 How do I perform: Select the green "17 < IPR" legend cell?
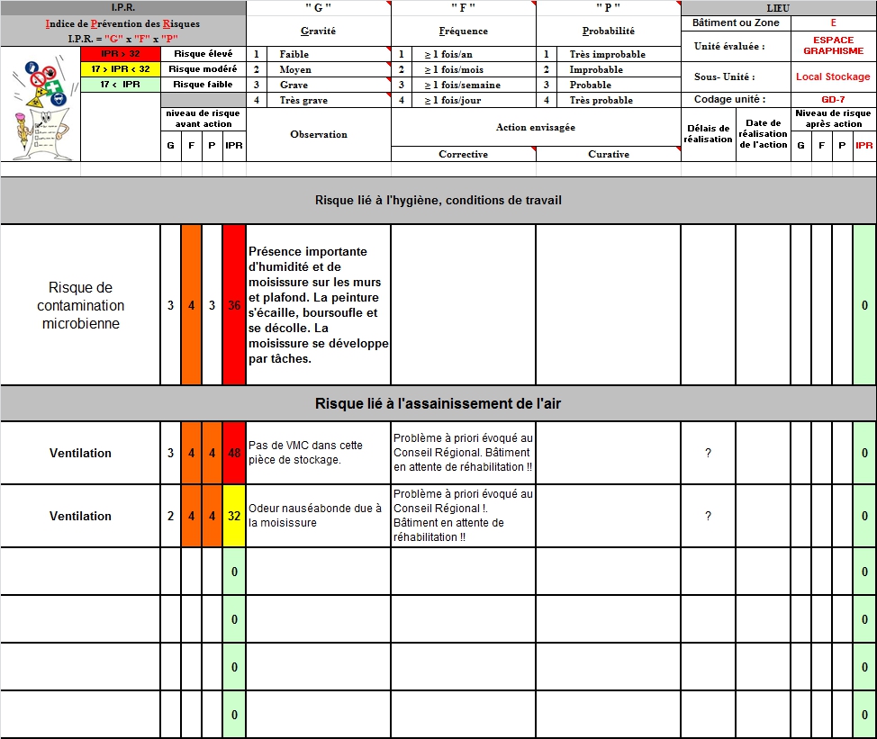coord(120,85)
